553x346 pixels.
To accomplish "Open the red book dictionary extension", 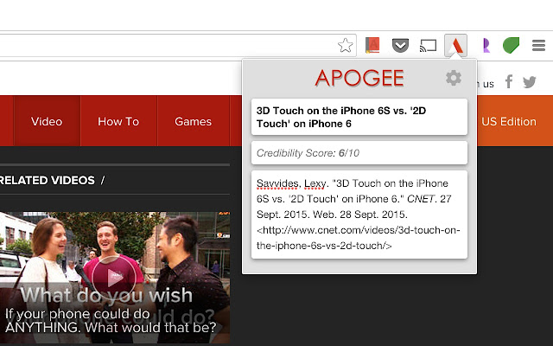I will (372, 45).
